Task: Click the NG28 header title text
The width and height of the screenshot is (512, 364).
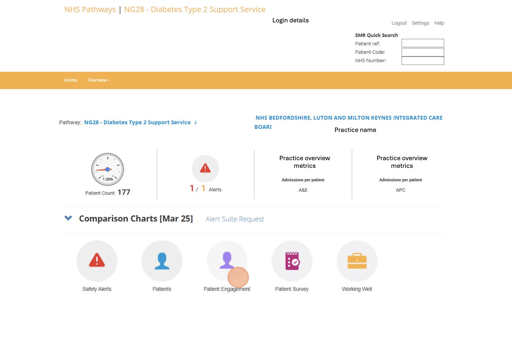Action: click(x=195, y=10)
